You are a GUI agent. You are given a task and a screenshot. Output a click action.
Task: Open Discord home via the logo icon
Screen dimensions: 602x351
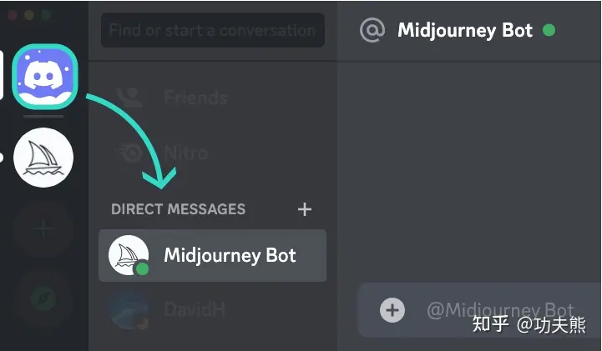(x=45, y=77)
